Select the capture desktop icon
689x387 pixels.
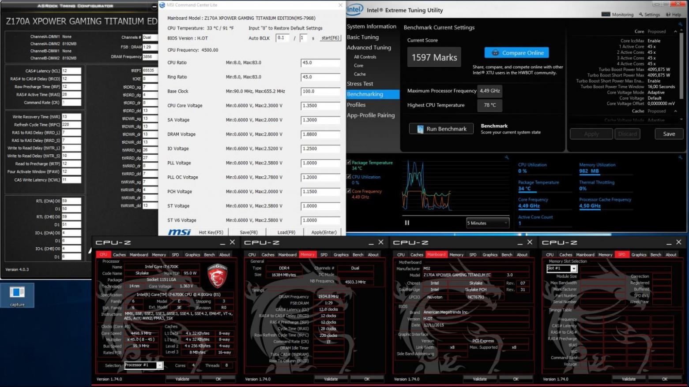click(x=17, y=295)
